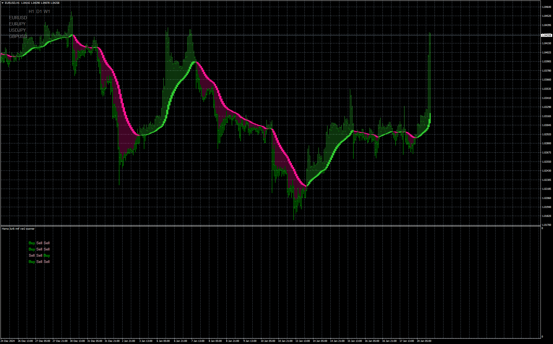Click the '20 Jan 05:00' time axis label

click(424, 341)
